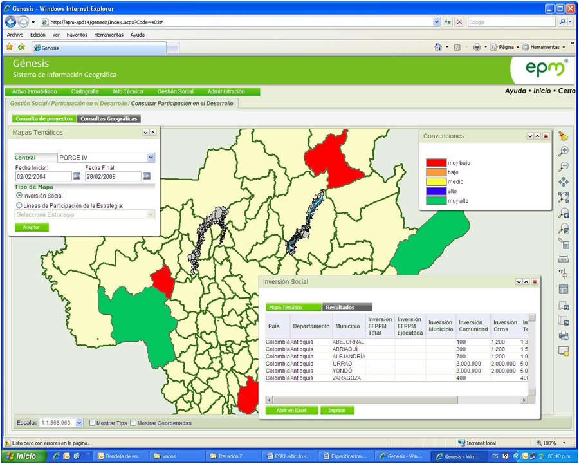Open Bandeja de entrada taskbar item

tap(122, 456)
